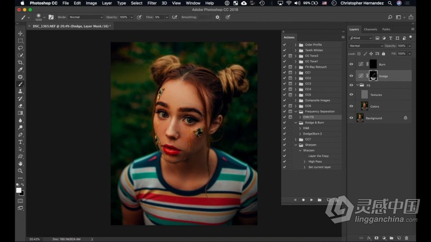Hide the Dodge layer
The image size is (431, 242).
click(x=351, y=76)
